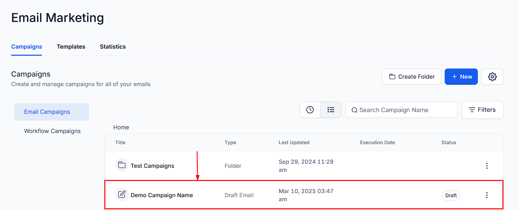Switch to clock schedule view icon
This screenshot has width=519, height=210.
click(310, 110)
